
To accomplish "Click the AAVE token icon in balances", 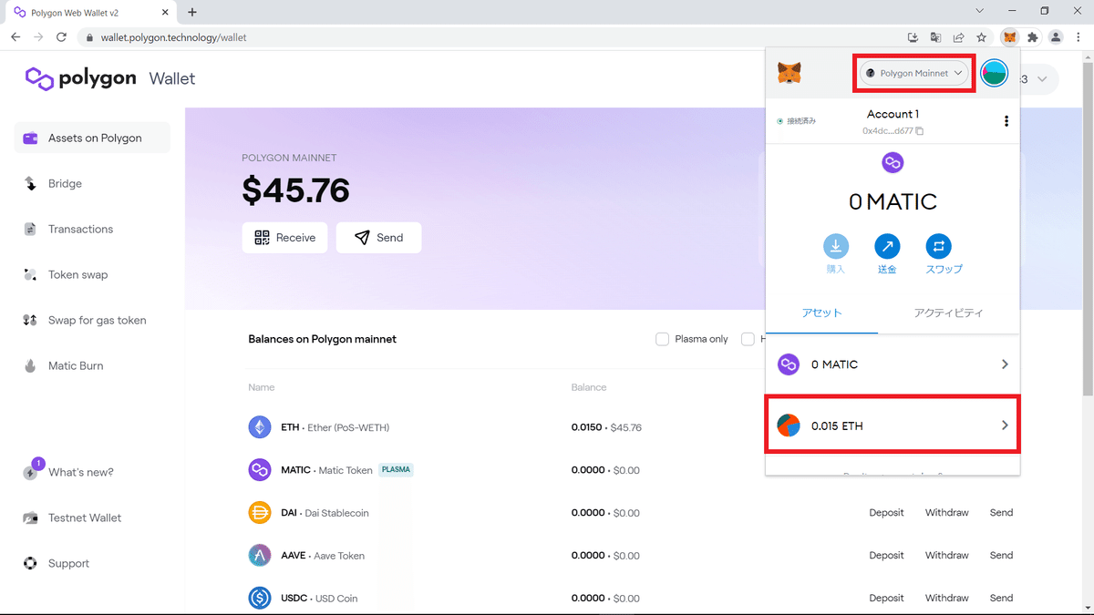I will [260, 555].
